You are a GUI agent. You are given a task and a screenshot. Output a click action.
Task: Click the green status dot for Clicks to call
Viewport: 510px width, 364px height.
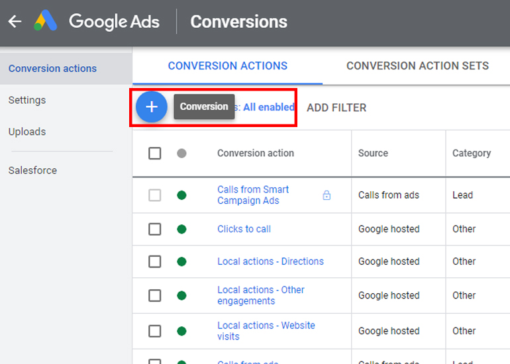181,229
